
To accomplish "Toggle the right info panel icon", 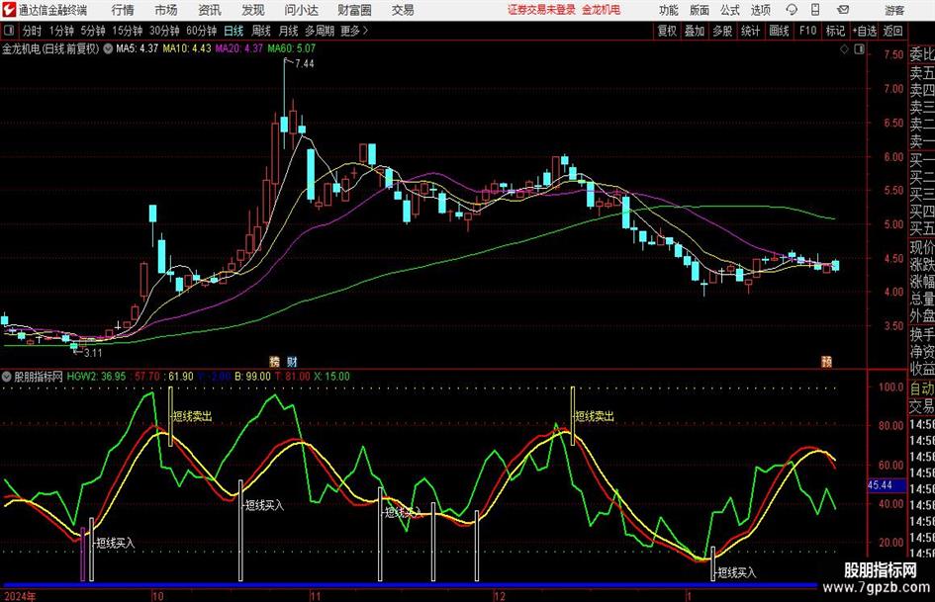I will pyautogui.click(x=859, y=48).
